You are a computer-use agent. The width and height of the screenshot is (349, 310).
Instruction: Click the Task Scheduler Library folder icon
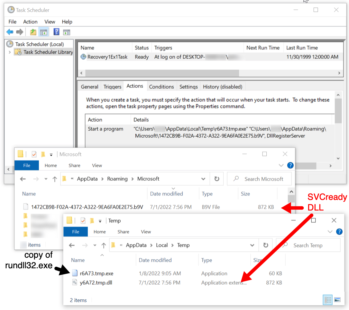coord(18,52)
